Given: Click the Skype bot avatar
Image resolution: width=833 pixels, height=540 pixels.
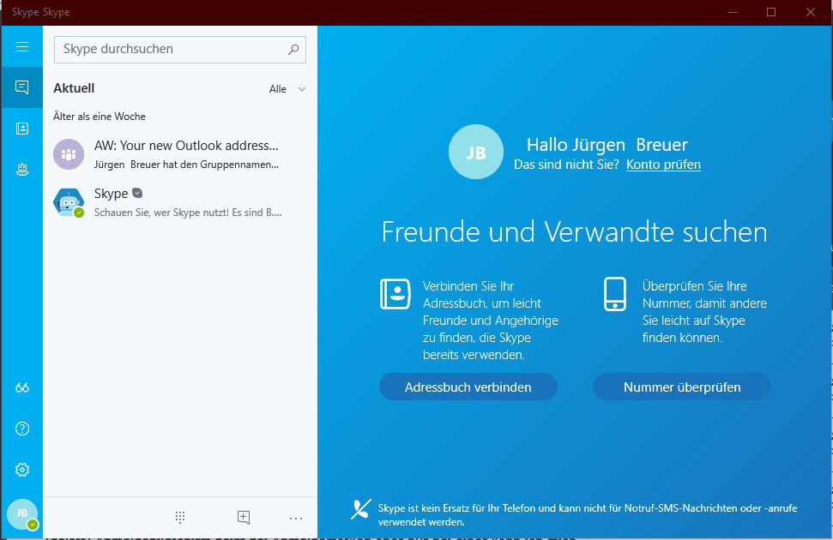Looking at the screenshot, I should tap(69, 202).
